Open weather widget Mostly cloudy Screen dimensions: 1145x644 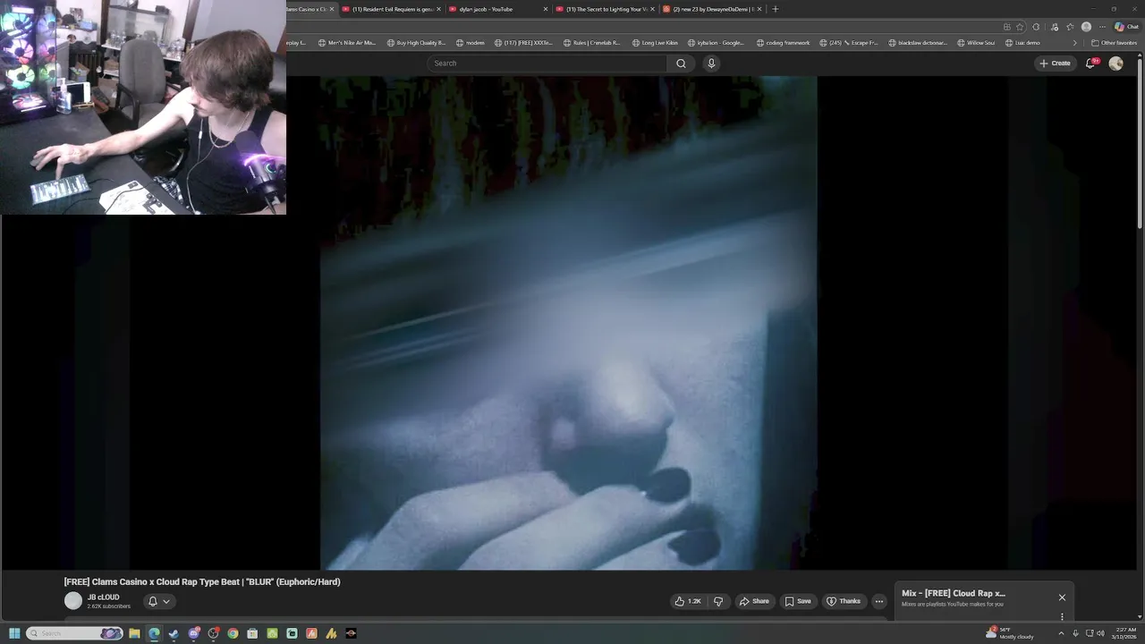click(1009, 633)
